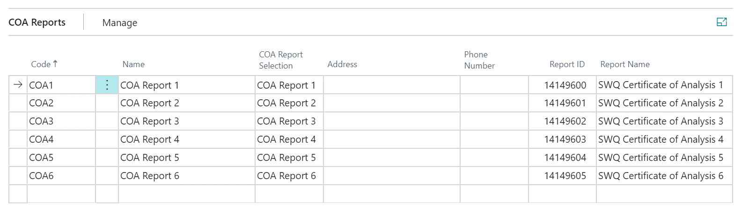
Task: Click the Report ID column header
Action: (567, 64)
